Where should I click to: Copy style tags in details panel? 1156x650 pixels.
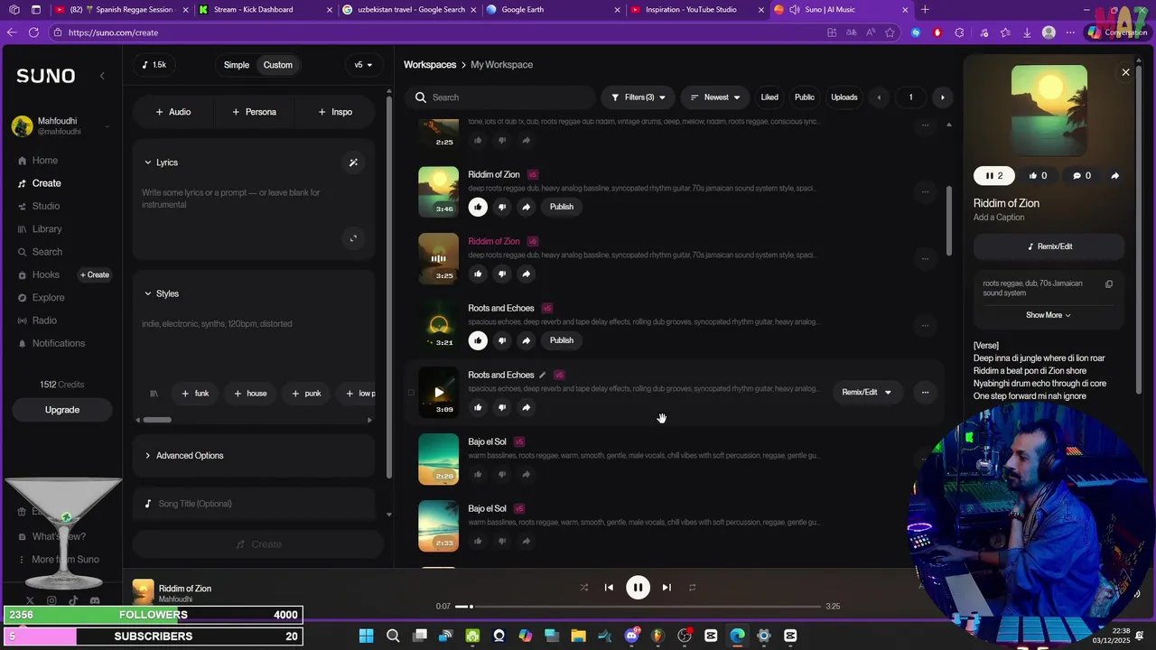1109,283
